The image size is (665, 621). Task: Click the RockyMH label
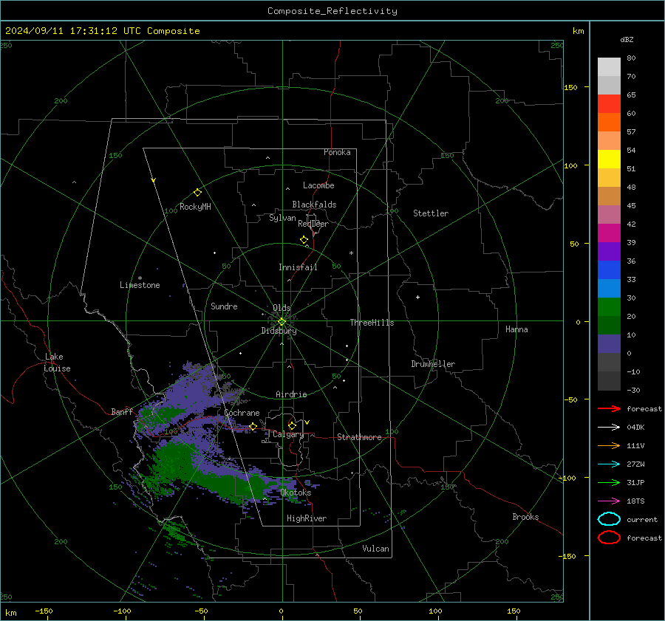[x=195, y=207]
